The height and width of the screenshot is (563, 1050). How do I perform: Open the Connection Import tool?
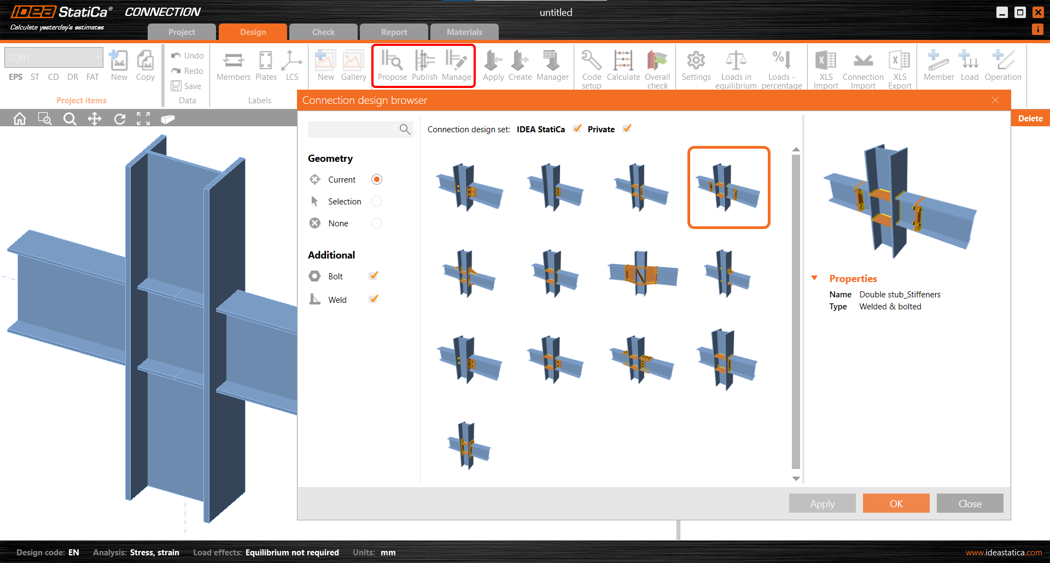coord(862,67)
